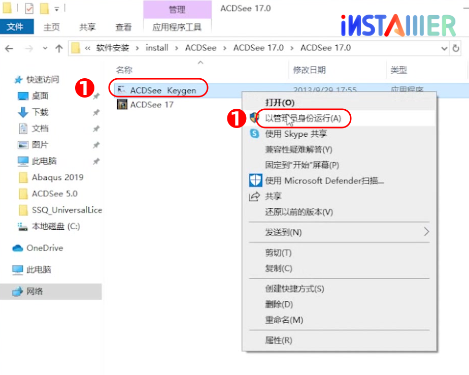469x375 pixels.
Task: Click the 桌面 desktop icon in sidebar
Action: [x=23, y=96]
